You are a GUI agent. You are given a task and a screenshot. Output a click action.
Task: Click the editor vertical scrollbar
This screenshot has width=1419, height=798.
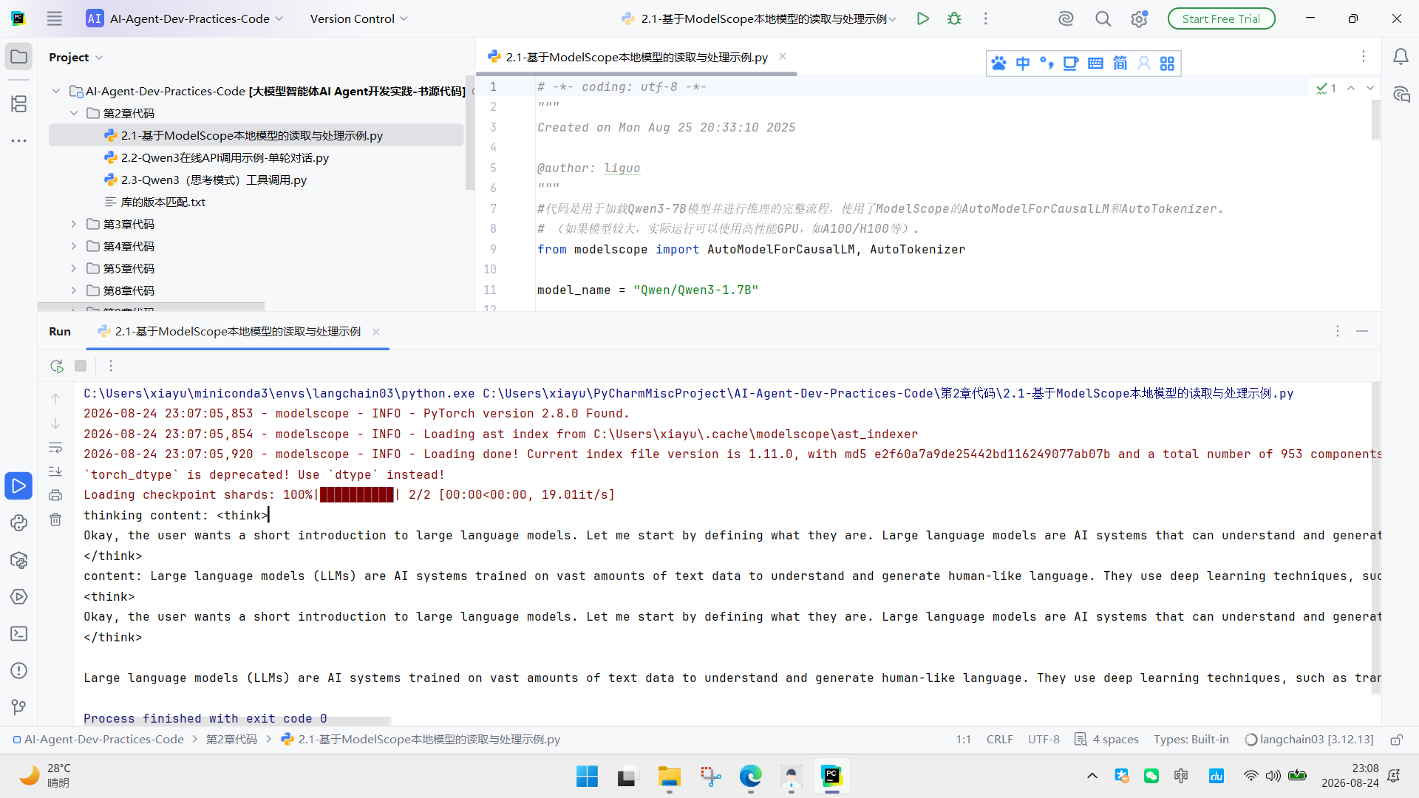(x=1375, y=120)
